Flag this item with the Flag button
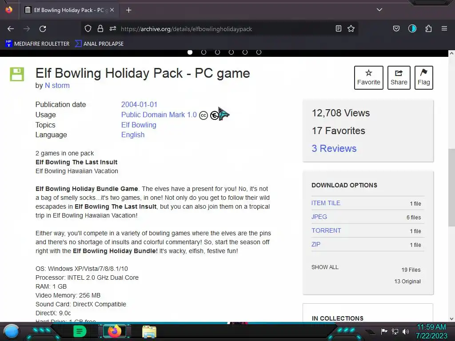This screenshot has width=455, height=341. (423, 78)
